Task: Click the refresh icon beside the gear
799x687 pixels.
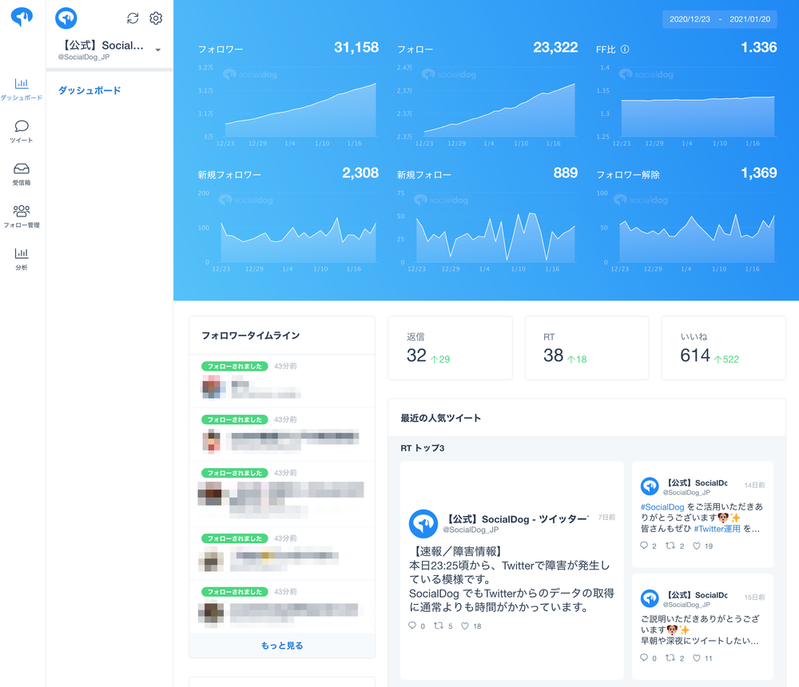Action: (133, 18)
